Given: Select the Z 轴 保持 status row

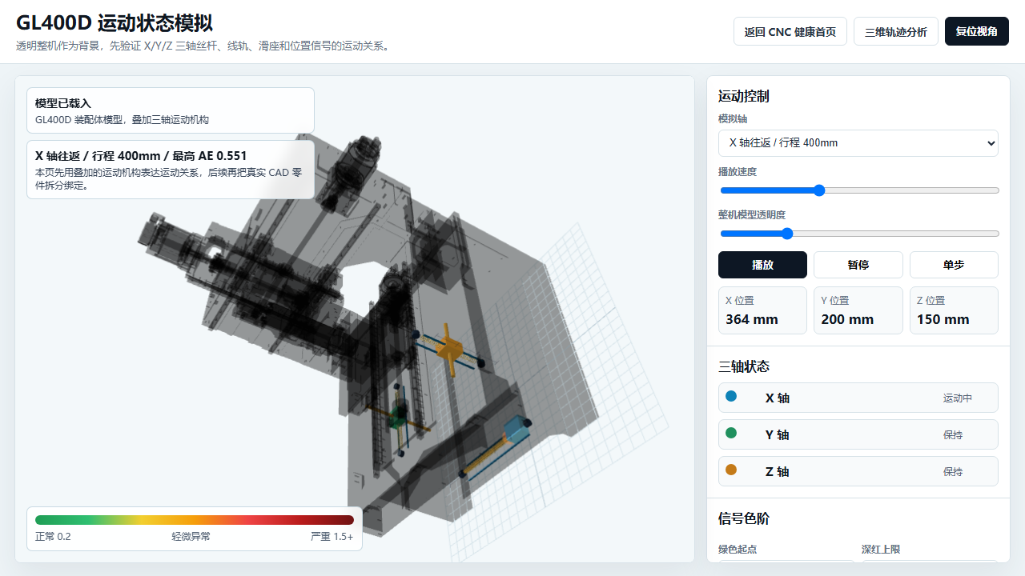Looking at the screenshot, I should [858, 471].
